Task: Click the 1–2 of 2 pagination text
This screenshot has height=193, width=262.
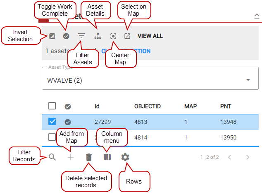Action: coord(210,157)
